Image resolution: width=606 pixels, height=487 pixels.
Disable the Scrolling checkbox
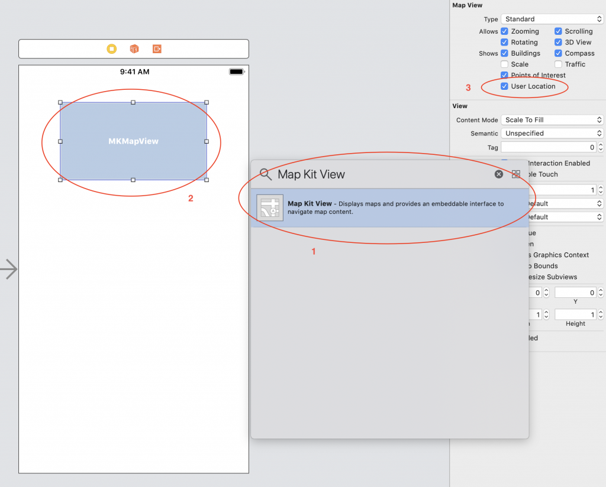point(558,31)
